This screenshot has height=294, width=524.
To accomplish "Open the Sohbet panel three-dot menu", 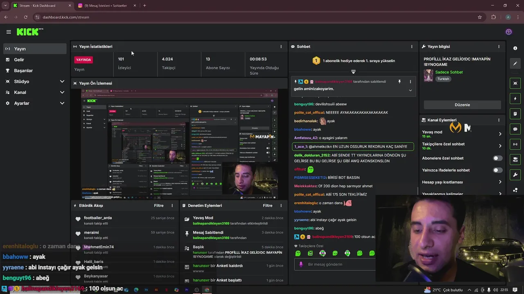I will click(412, 47).
